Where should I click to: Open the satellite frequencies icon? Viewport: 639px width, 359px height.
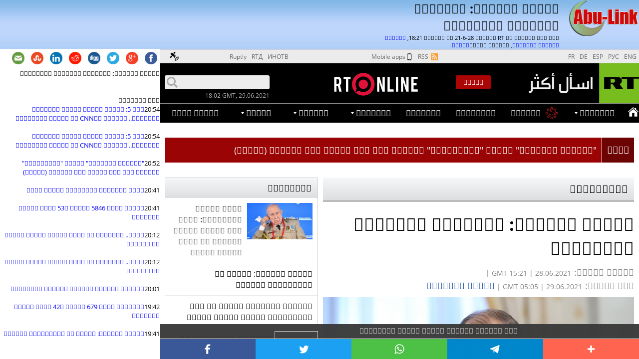174,56
